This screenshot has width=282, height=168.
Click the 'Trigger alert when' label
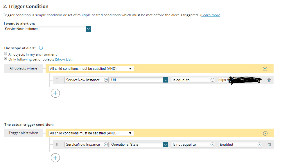click(24, 133)
